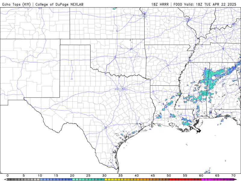Click the first red swatch of the color bar
The image size is (241, 181).
[171, 179]
